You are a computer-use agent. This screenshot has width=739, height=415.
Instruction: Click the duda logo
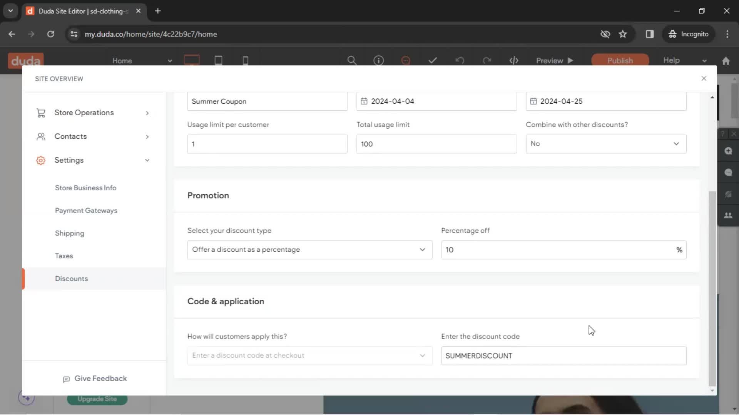coord(25,60)
